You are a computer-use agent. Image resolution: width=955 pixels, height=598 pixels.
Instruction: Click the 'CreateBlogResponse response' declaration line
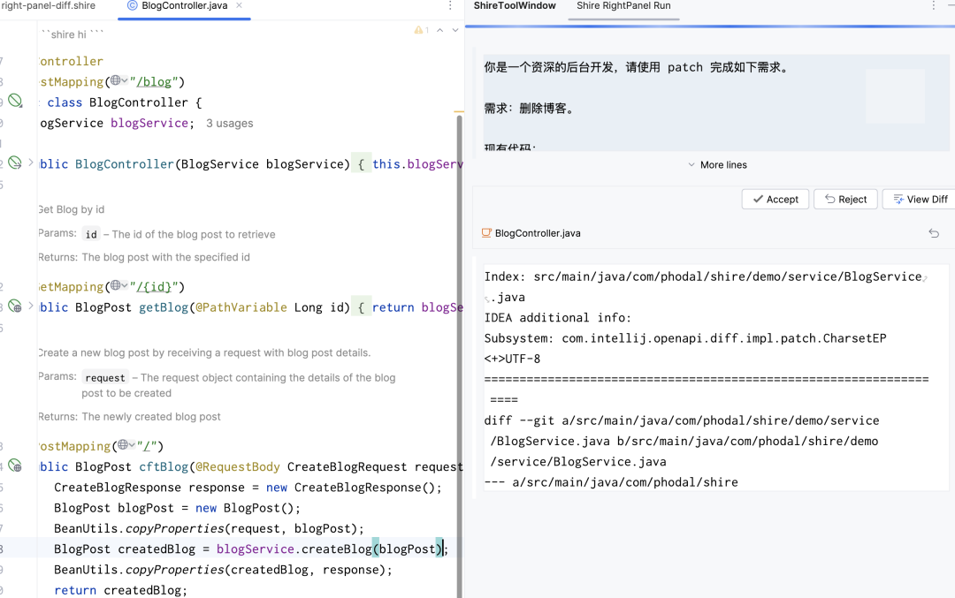click(248, 488)
